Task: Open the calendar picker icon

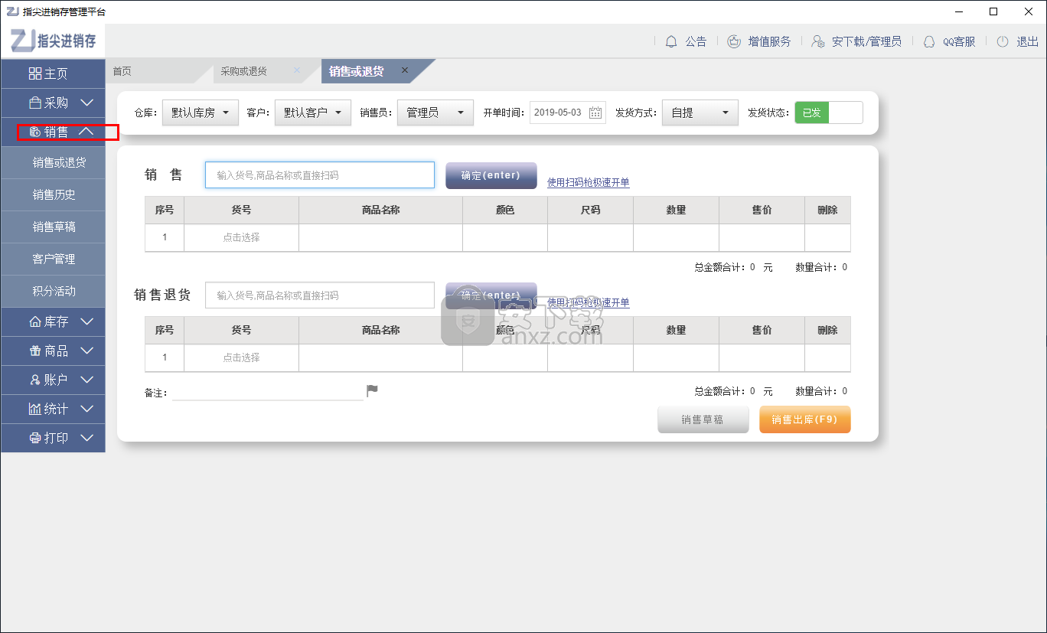Action: coord(595,113)
